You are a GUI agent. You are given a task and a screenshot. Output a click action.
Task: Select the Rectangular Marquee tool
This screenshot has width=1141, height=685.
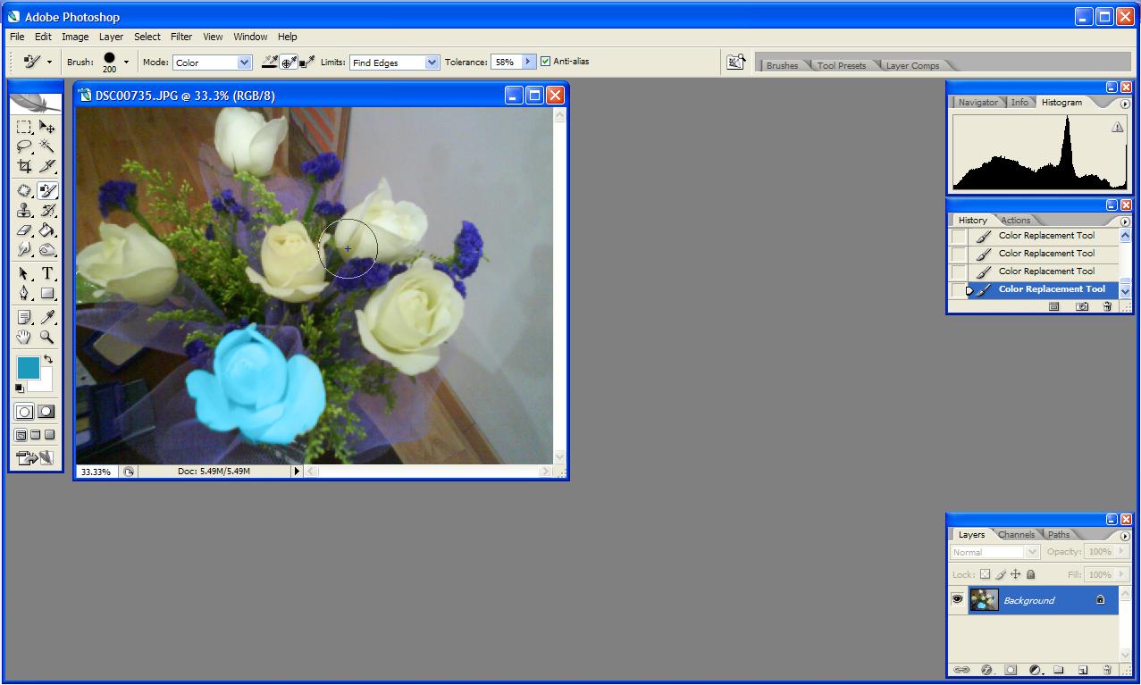pyautogui.click(x=24, y=128)
